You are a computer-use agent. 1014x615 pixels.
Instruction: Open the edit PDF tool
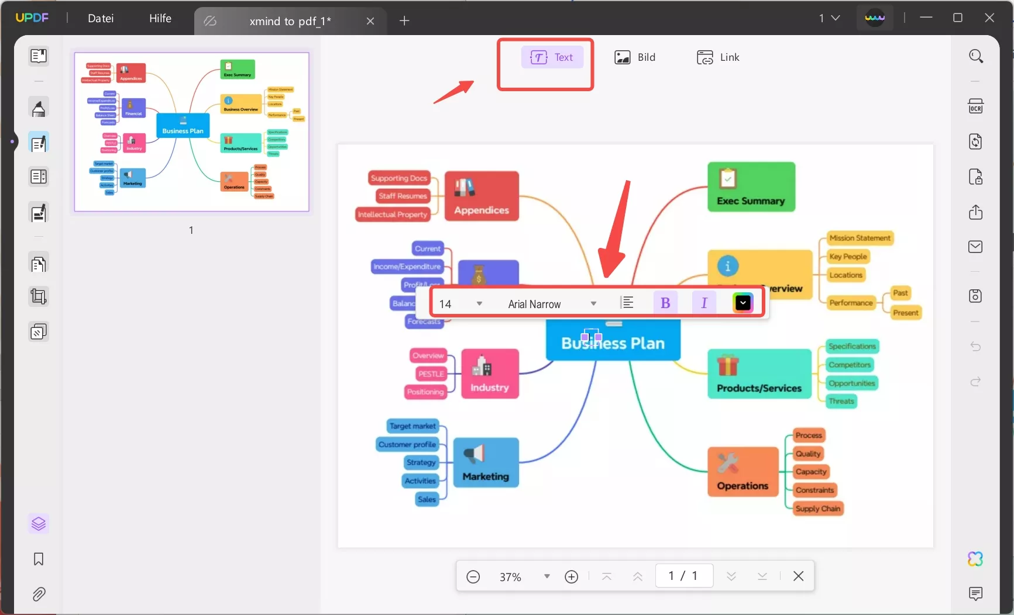(x=39, y=142)
